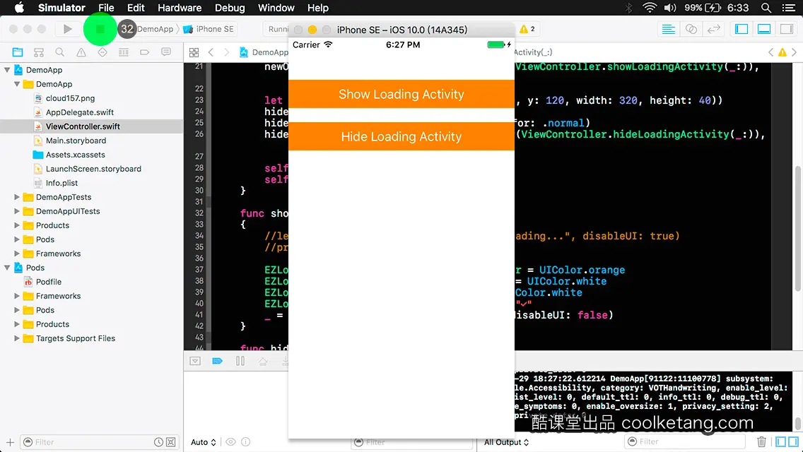The width and height of the screenshot is (803, 452).
Task: Select the Standard editor button
Action: pyautogui.click(x=668, y=29)
